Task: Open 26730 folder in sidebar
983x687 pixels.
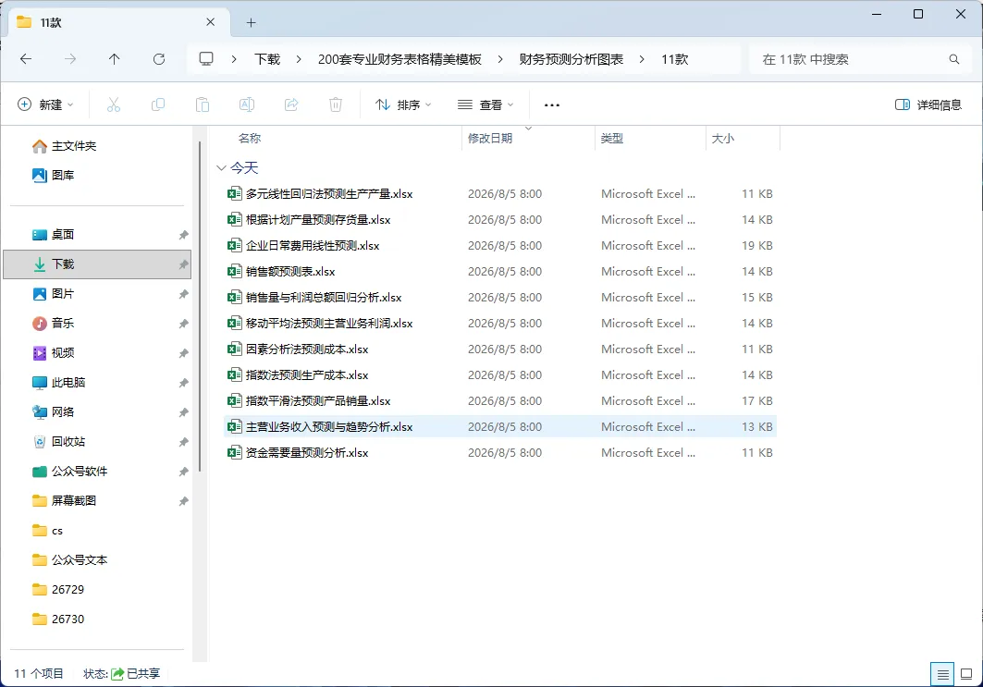Action: click(x=97, y=620)
